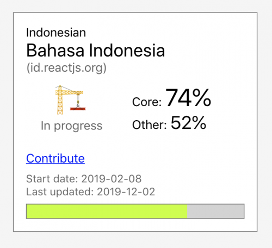Click the Last updated label text
Viewport: 272px width, 248px height.
click(x=60, y=191)
